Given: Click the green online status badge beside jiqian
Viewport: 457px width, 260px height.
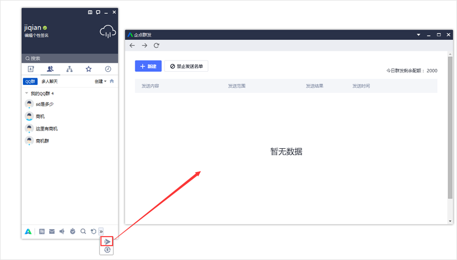Looking at the screenshot, I should click(45, 28).
